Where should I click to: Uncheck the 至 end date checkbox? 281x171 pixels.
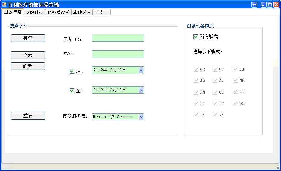(72, 90)
